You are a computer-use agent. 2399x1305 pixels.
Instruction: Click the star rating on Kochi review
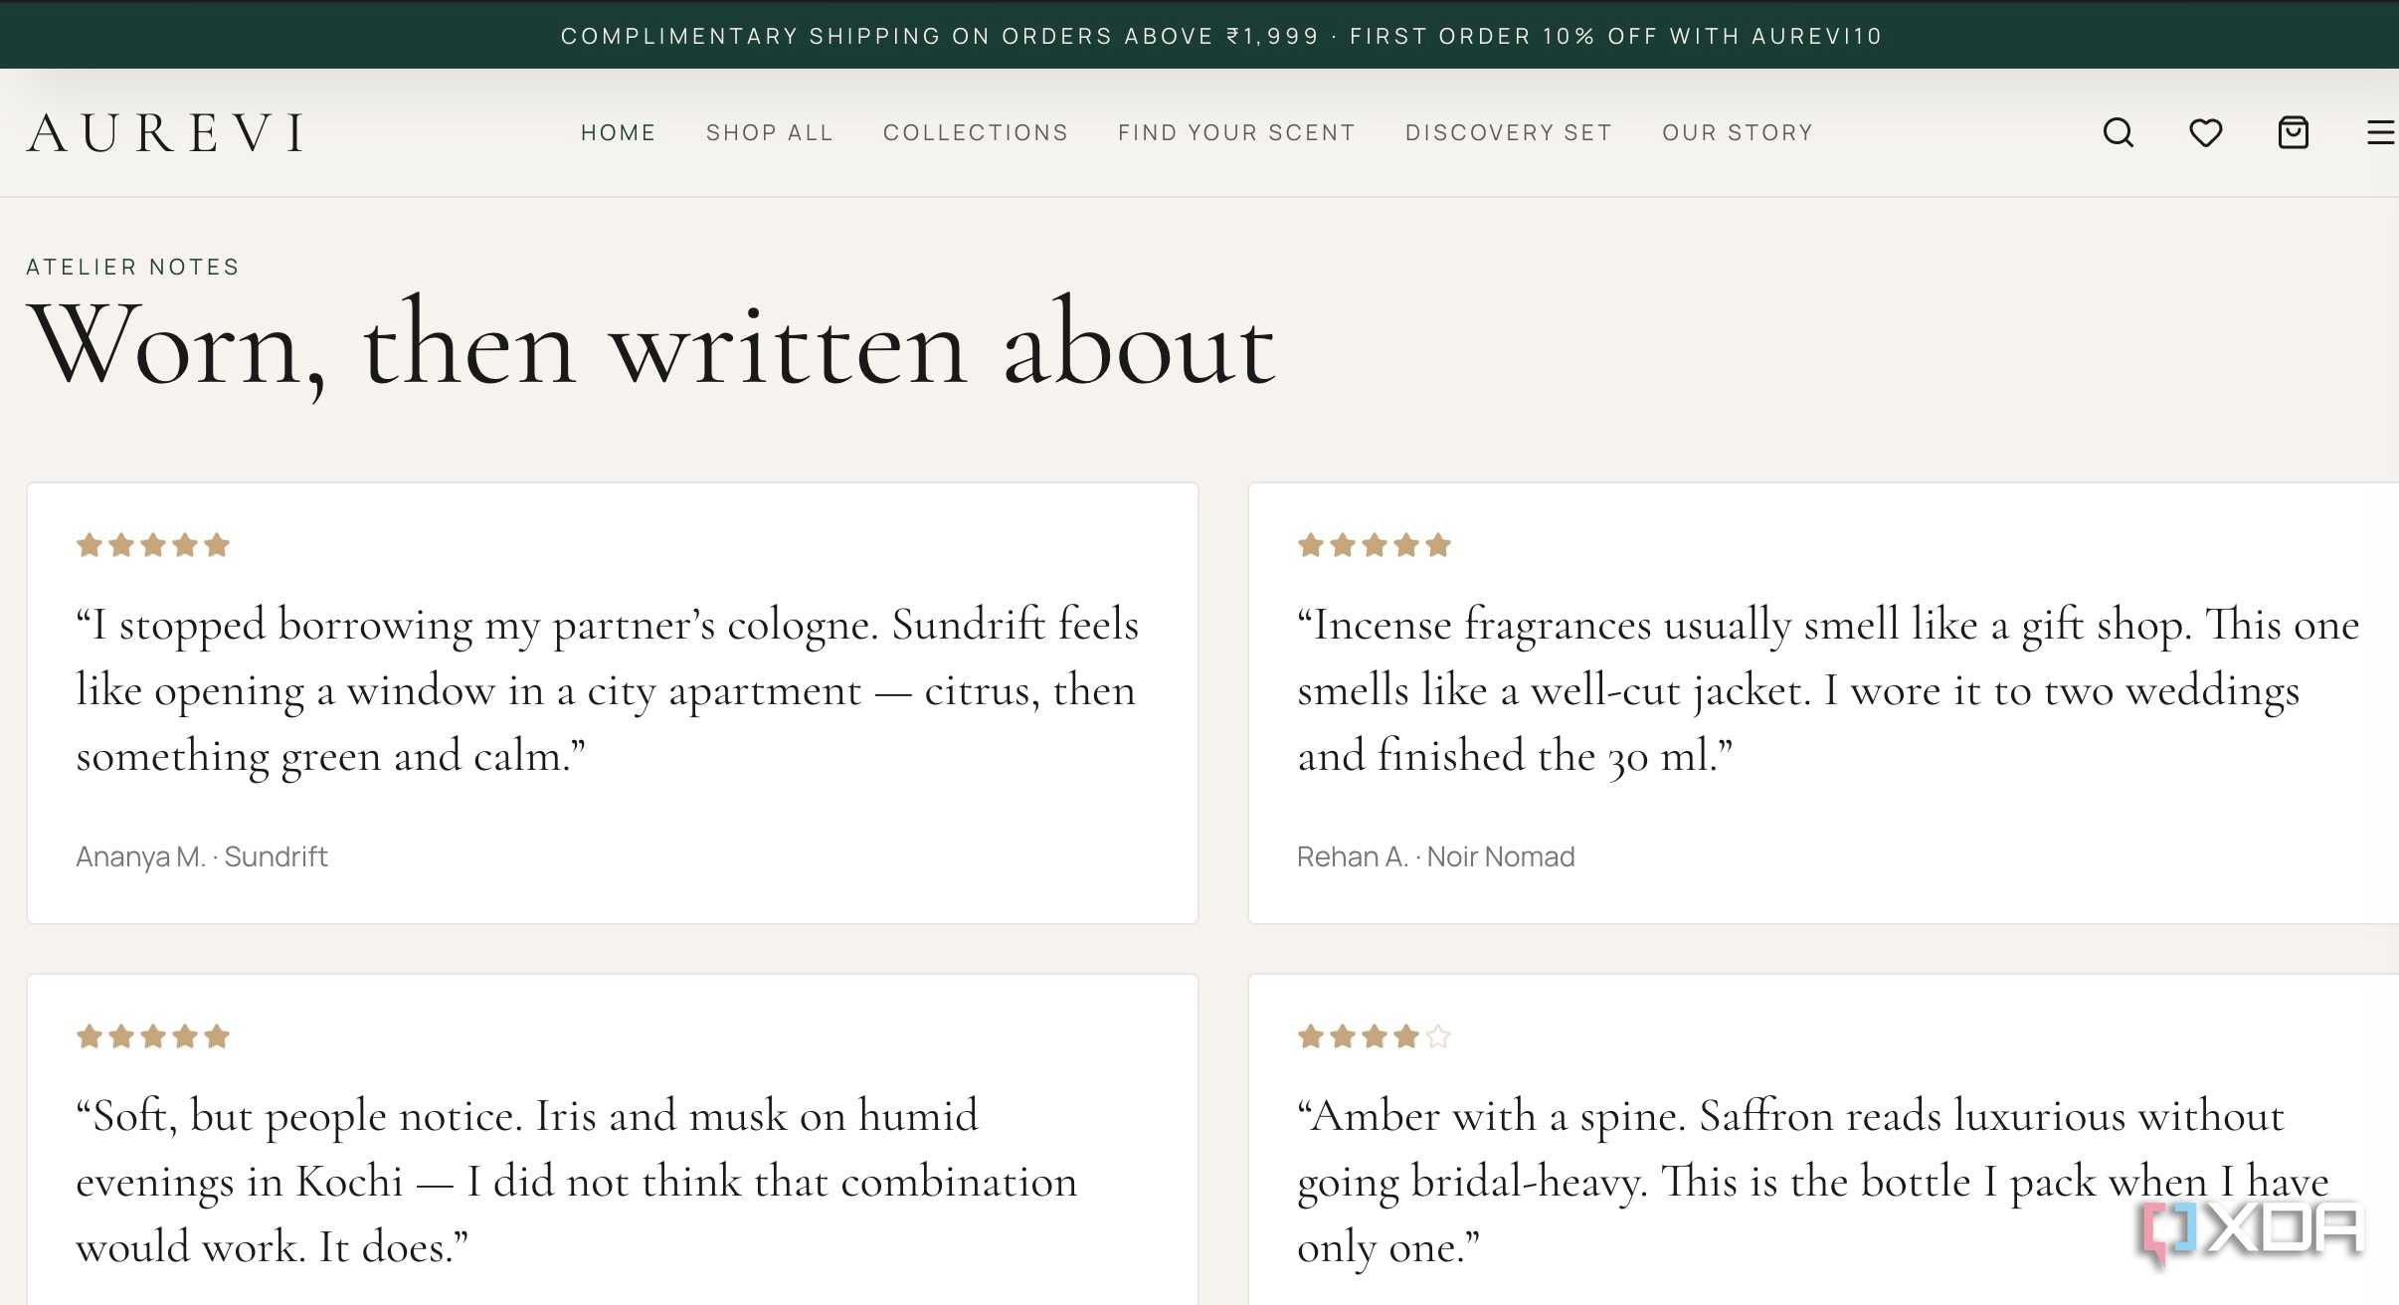coord(153,1036)
